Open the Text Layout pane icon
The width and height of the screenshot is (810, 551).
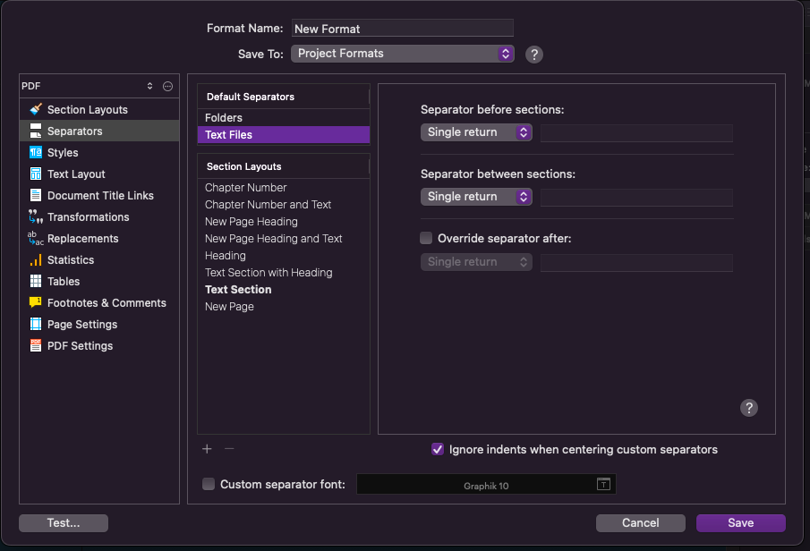36,174
